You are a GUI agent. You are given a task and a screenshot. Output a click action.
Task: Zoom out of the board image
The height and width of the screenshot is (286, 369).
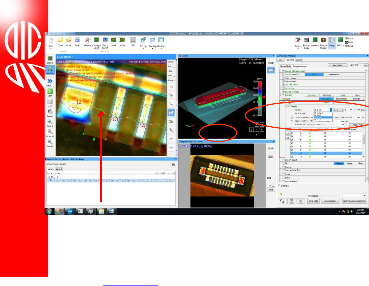click(x=50, y=133)
